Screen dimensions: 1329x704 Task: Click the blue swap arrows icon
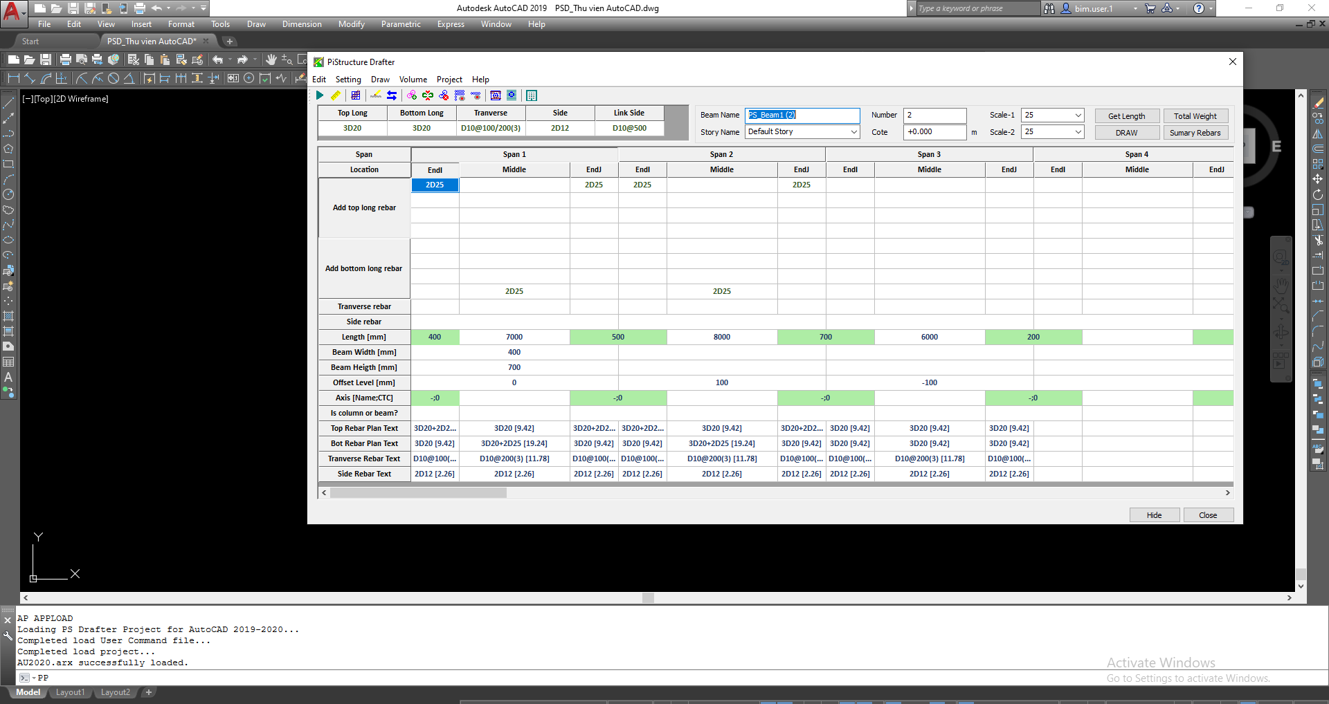click(392, 95)
